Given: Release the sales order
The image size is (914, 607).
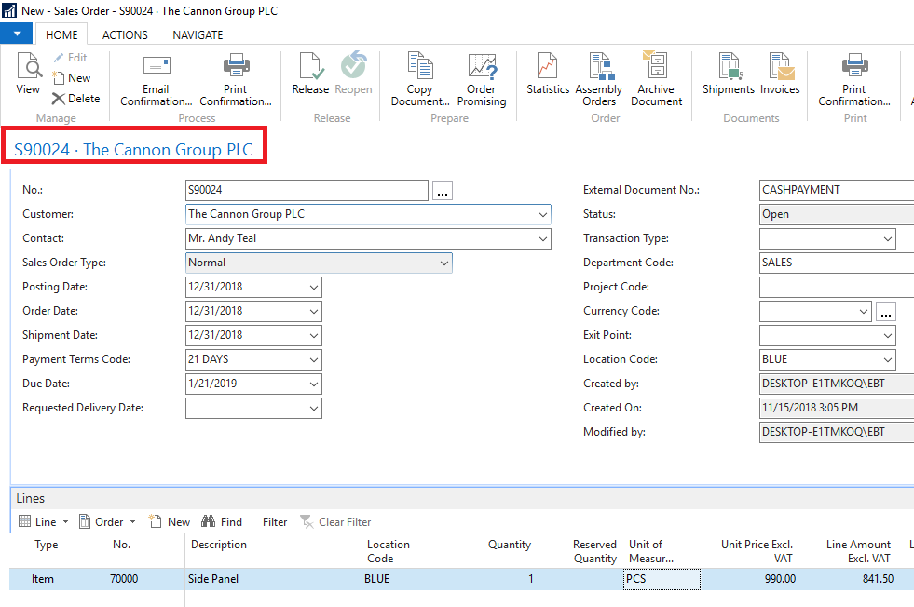Looking at the screenshot, I should pyautogui.click(x=310, y=74).
